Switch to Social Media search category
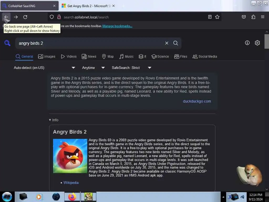The height and width of the screenshot is (202, 269). click(204, 56)
